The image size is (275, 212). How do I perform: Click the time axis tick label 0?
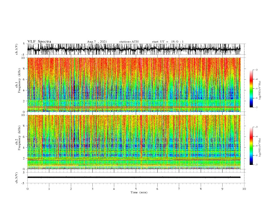27,189
